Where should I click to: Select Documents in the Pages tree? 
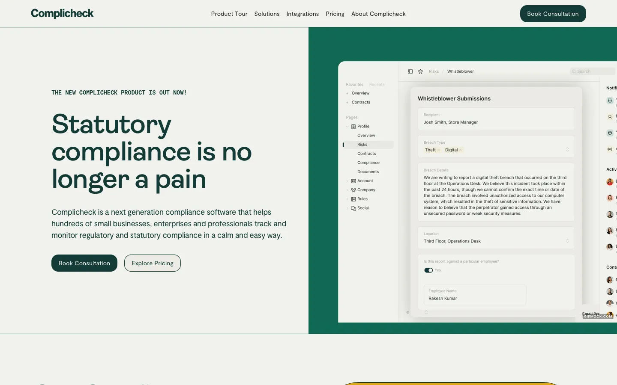(368, 172)
